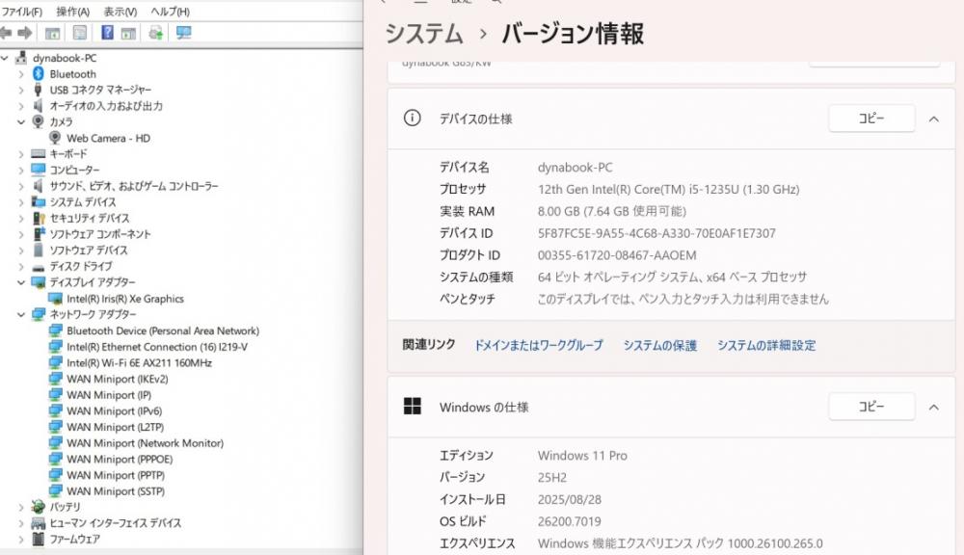Select WAN Miniport (L2TP) entry

pos(115,427)
